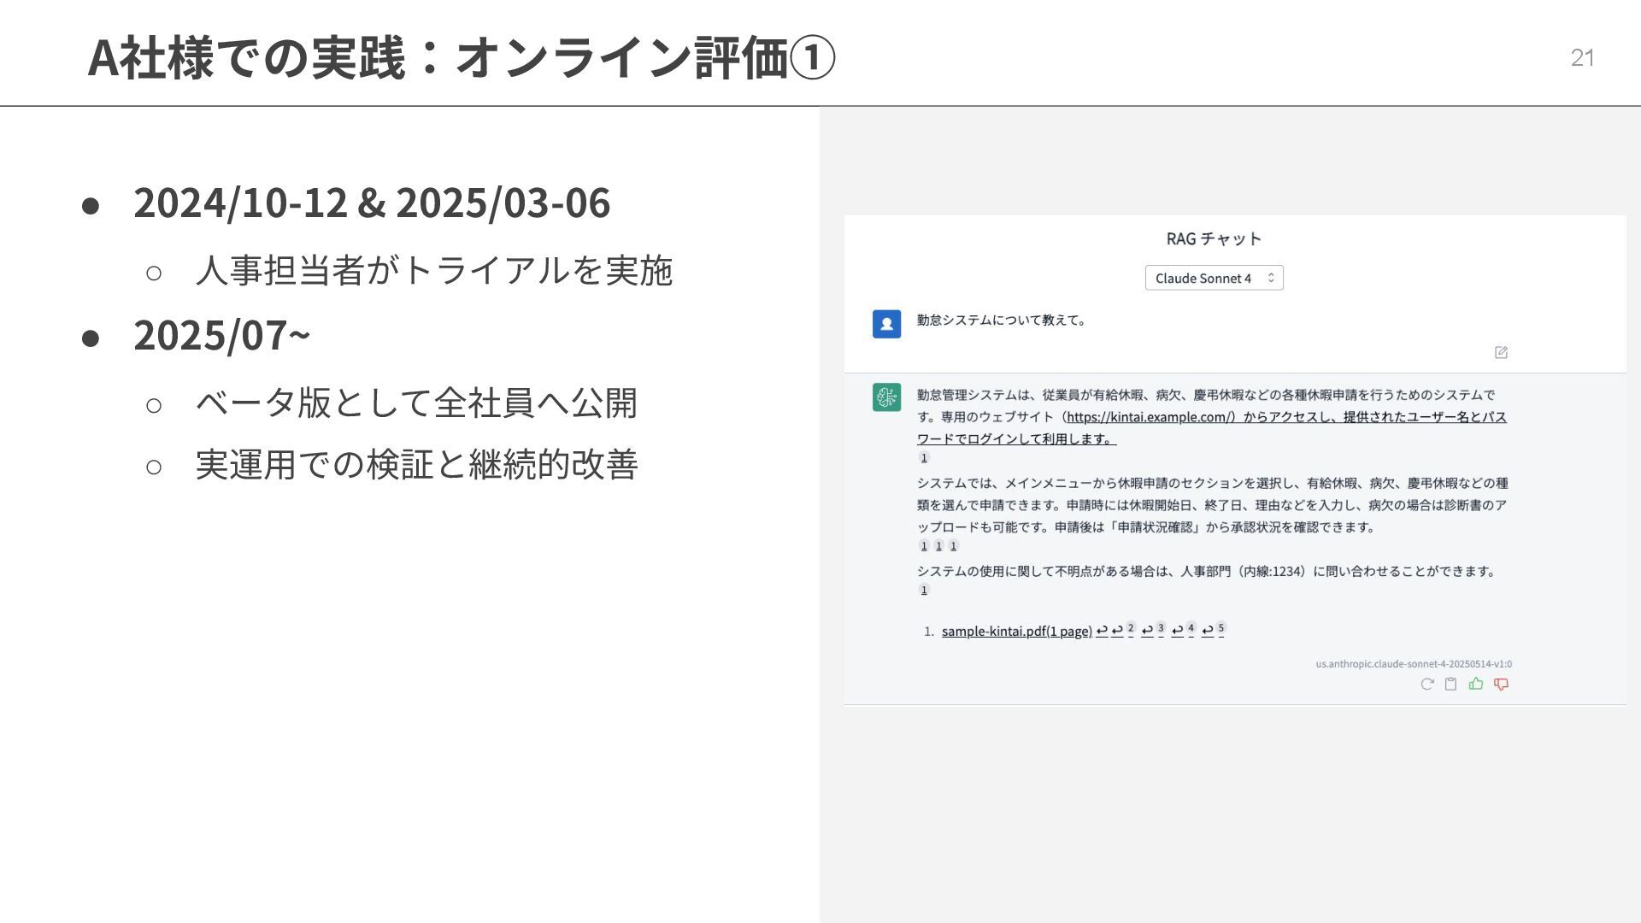Click citation 1 under the first paragraph
1641x923 pixels.
pyautogui.click(x=923, y=458)
